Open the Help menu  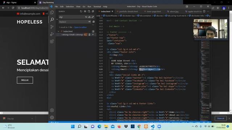pyautogui.click(x=105, y=6)
